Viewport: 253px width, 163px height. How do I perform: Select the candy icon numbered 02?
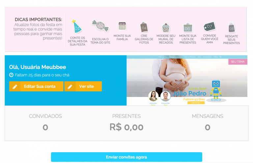point(100,26)
